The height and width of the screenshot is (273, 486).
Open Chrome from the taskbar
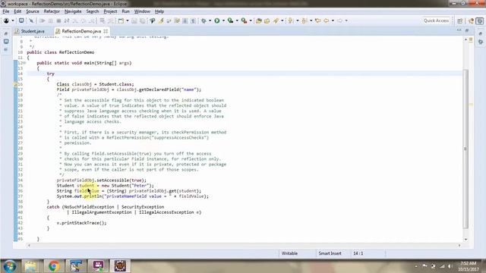[53, 266]
